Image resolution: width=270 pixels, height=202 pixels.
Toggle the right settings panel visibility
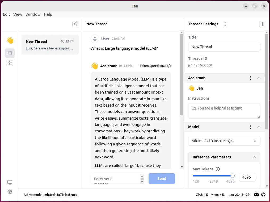pyautogui.click(x=262, y=24)
